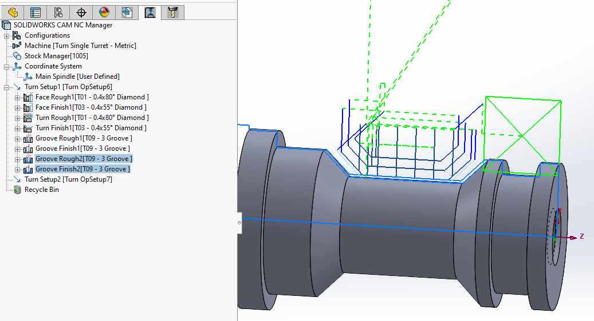
Task: Click the Stock Manager icon
Action: coord(17,56)
